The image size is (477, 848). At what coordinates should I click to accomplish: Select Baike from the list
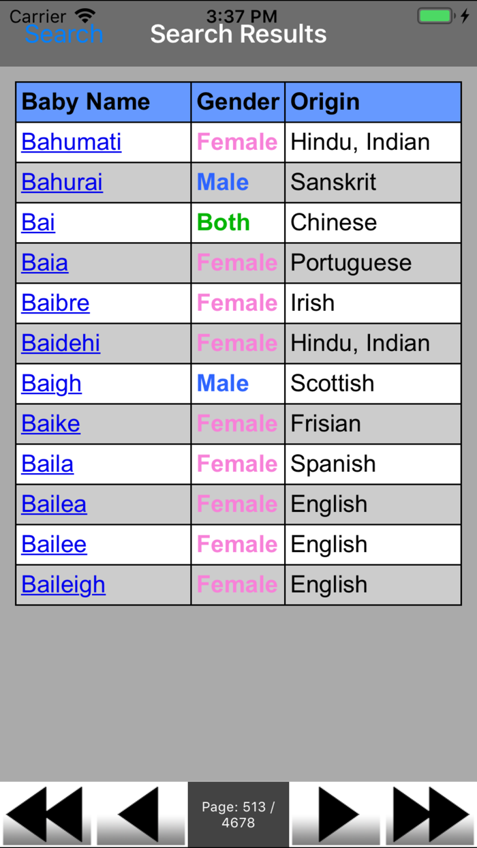[x=50, y=423]
